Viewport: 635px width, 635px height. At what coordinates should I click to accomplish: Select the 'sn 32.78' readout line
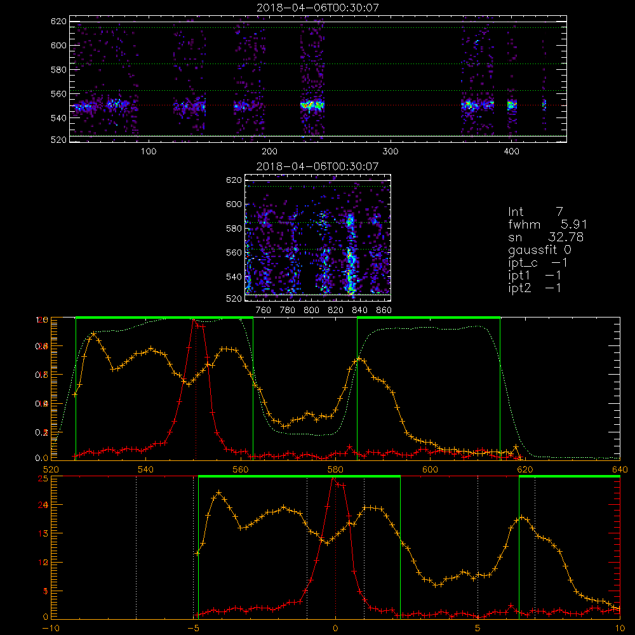[x=546, y=237]
